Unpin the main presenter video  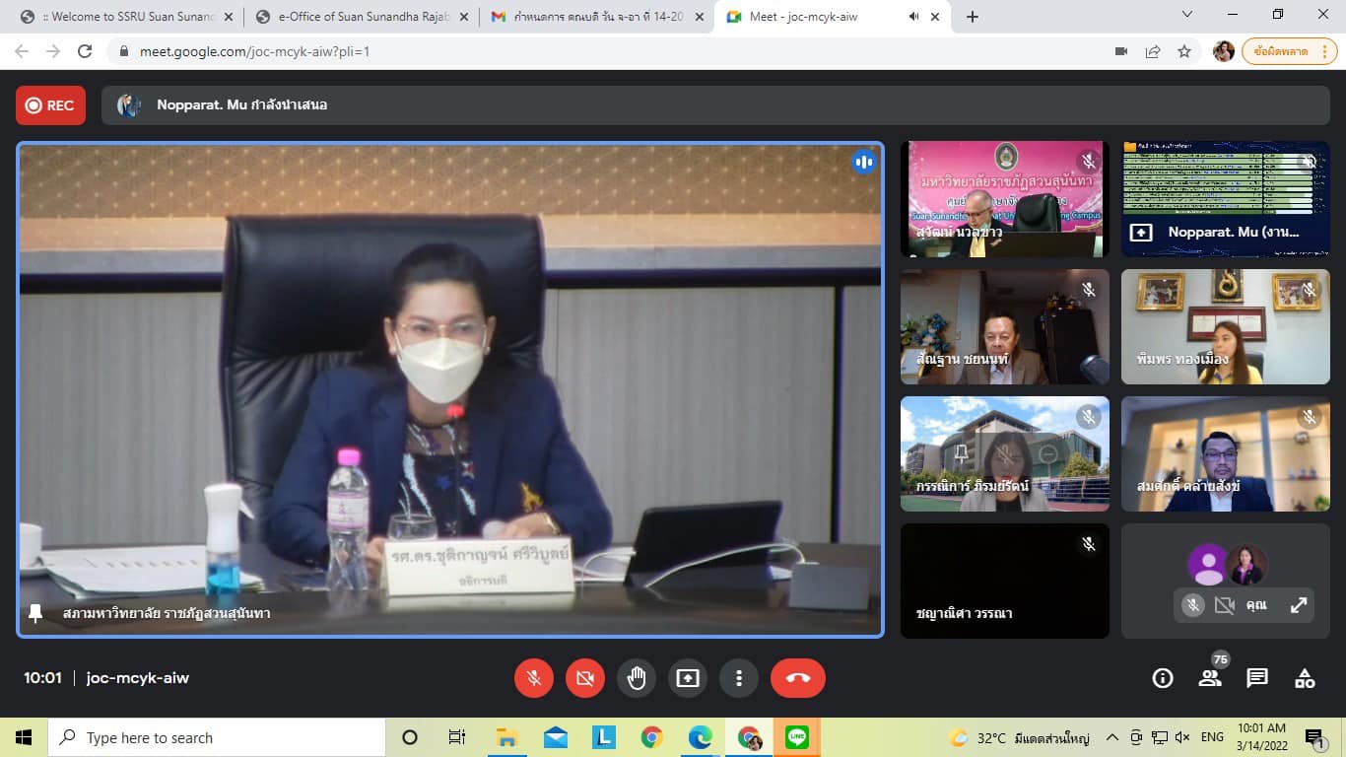click(x=35, y=613)
